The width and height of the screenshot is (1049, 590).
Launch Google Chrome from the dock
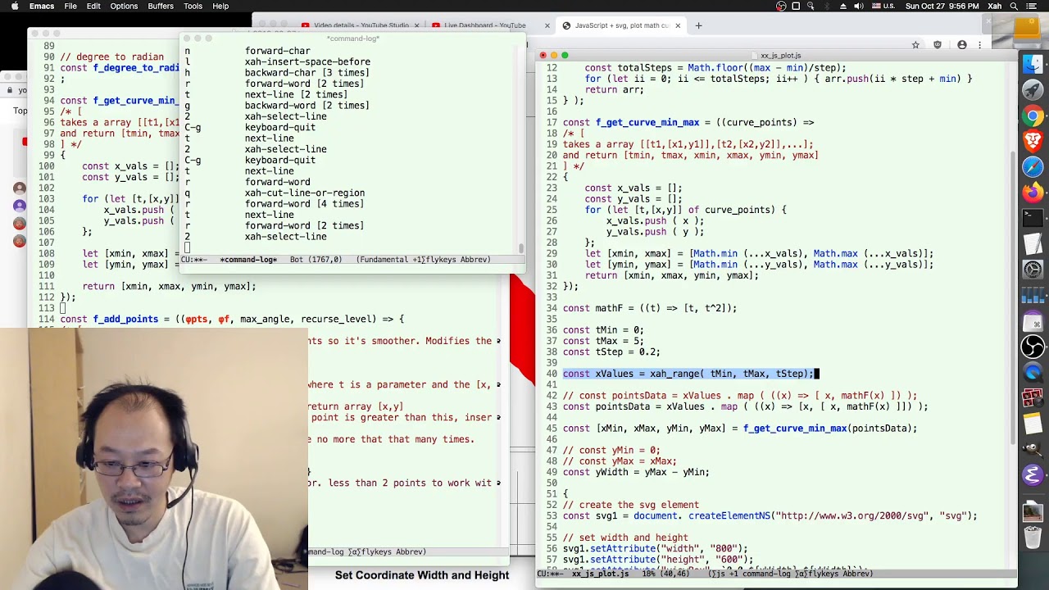coord(1033,116)
